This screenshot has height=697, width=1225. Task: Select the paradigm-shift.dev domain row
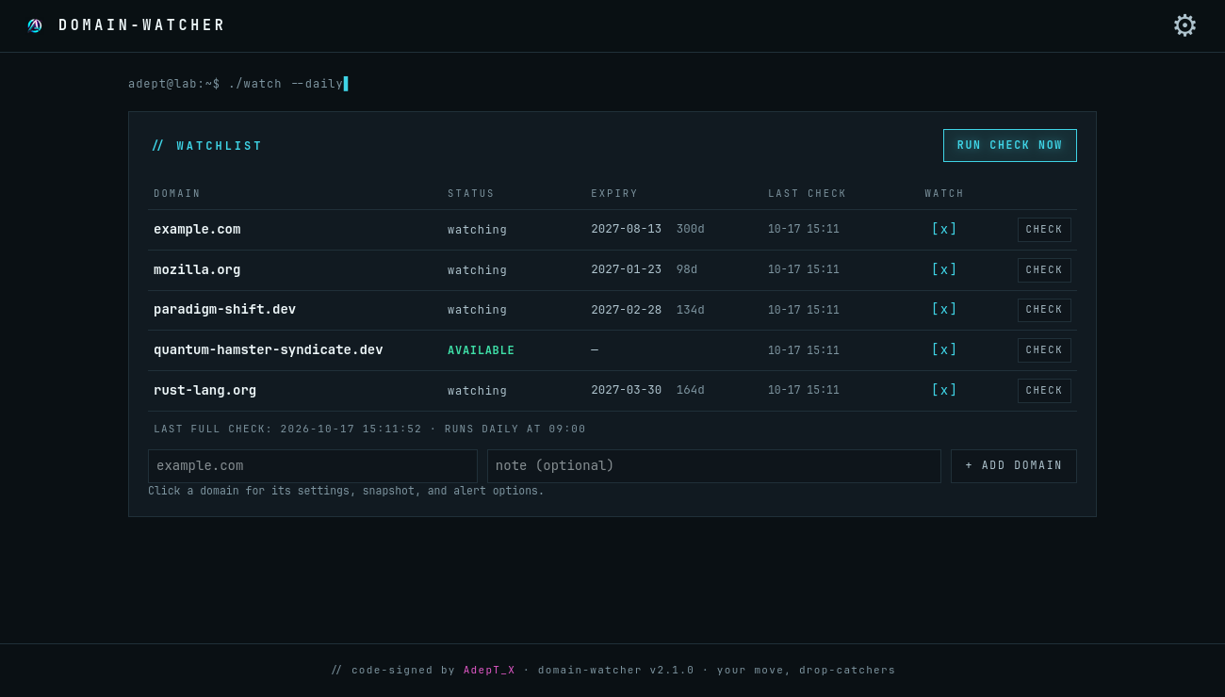tap(224, 309)
